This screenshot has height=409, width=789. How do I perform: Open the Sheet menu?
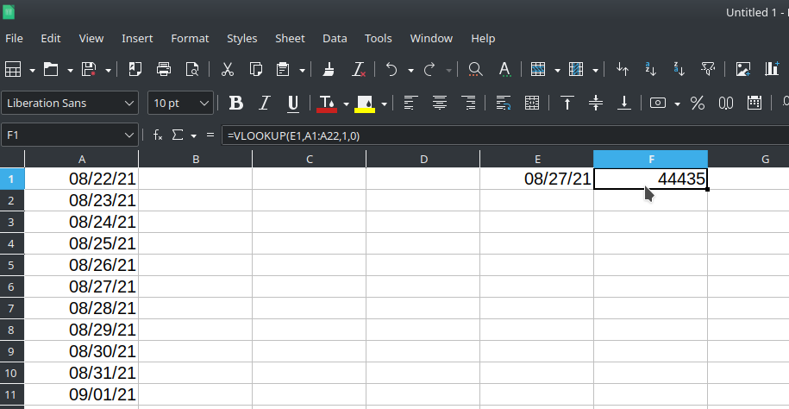click(290, 38)
